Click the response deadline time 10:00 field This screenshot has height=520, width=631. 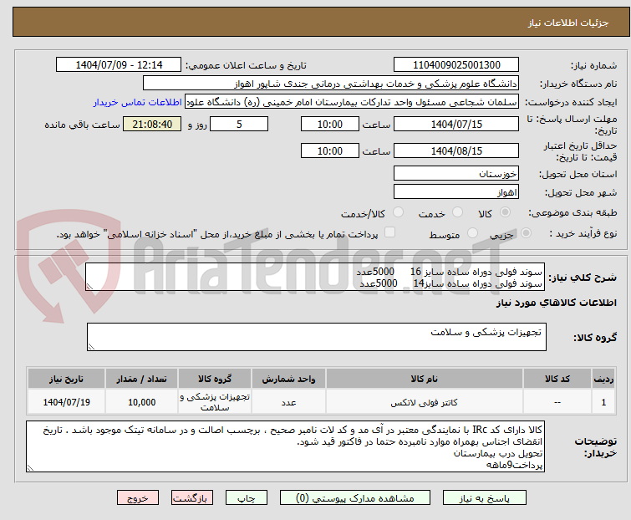pyautogui.click(x=330, y=124)
